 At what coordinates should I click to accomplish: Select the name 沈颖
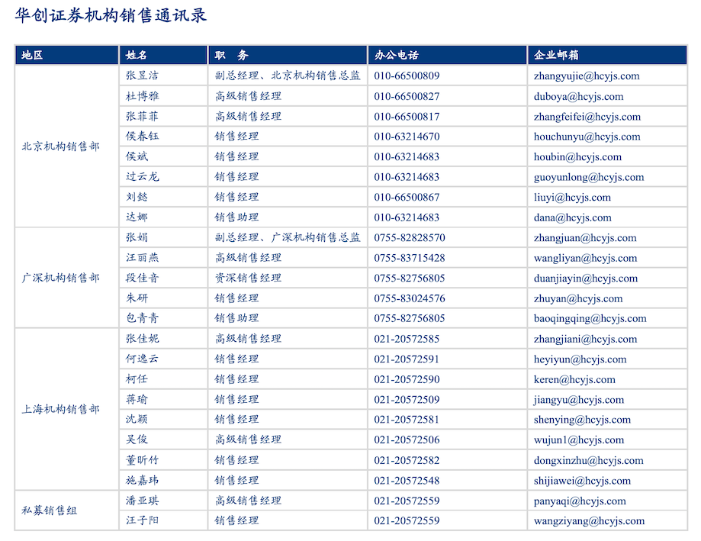137,419
